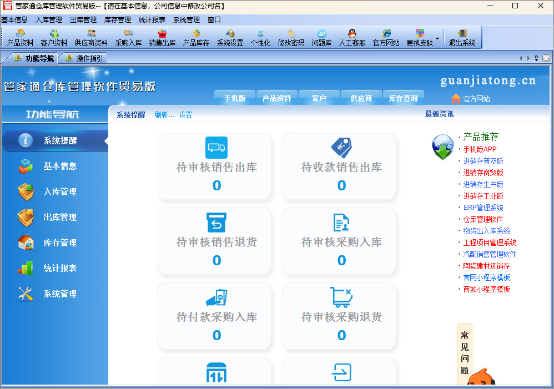Open 供应商资料 toolbar icon
554x389 pixels.
[91, 38]
